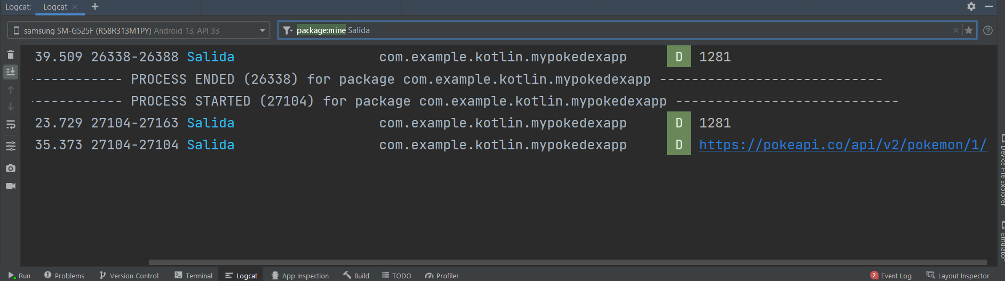Open the samsung SM-G525F device dropdown
This screenshot has height=281, width=1005.
click(x=138, y=30)
